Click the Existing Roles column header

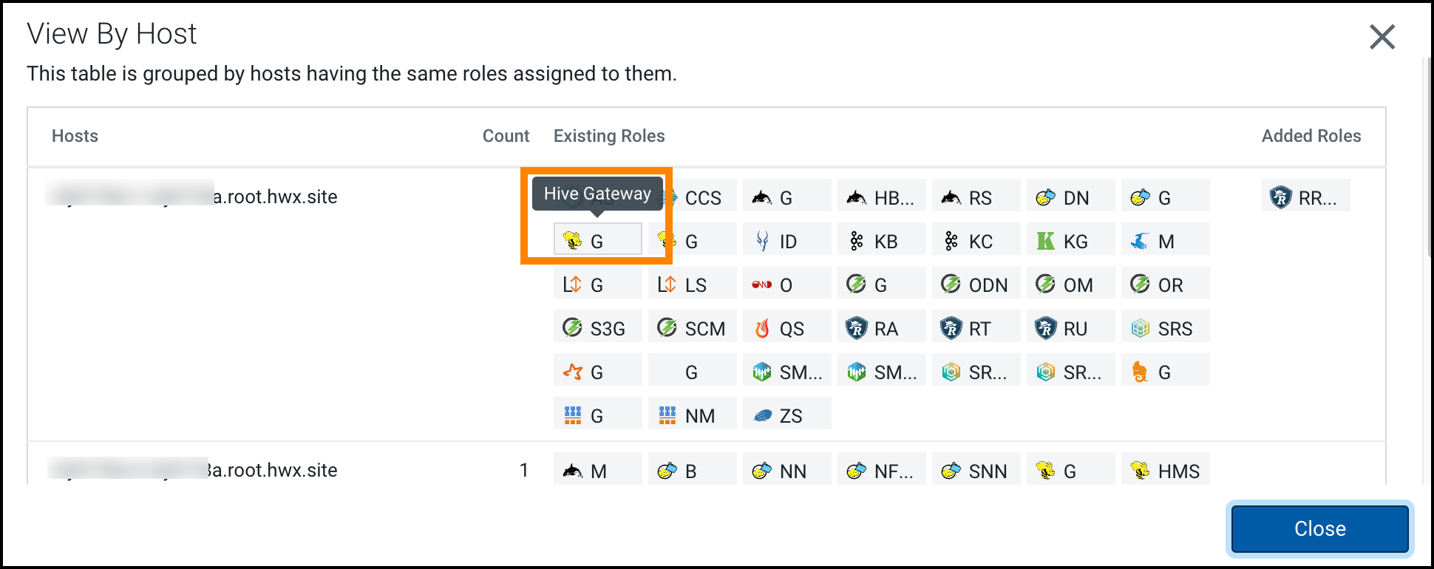coord(609,136)
